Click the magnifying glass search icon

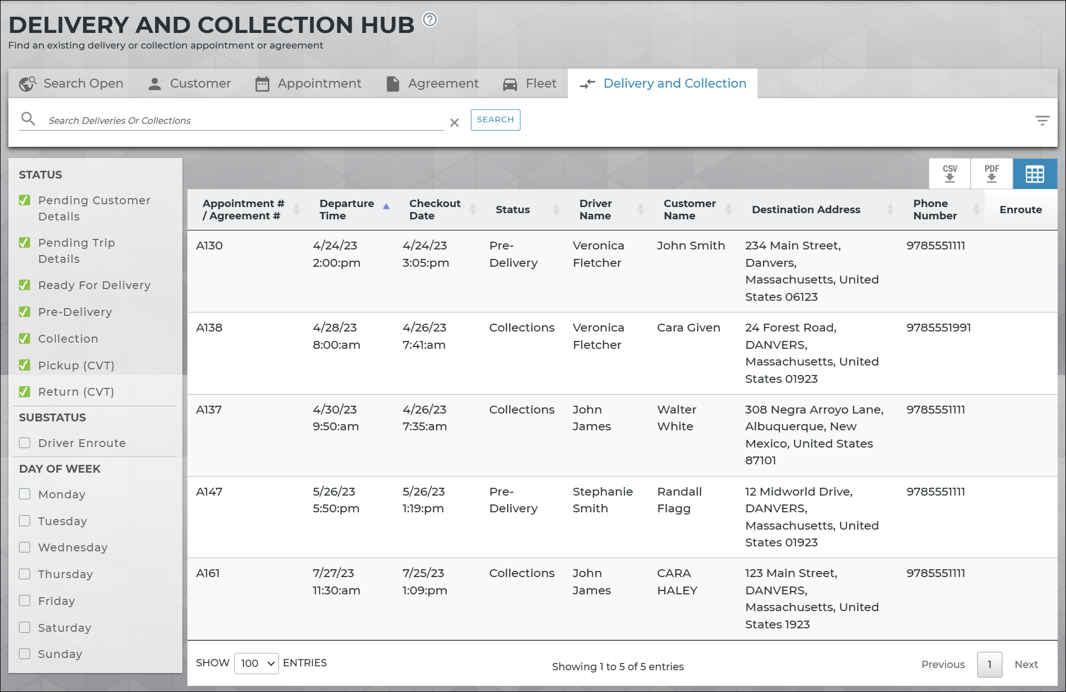point(28,119)
